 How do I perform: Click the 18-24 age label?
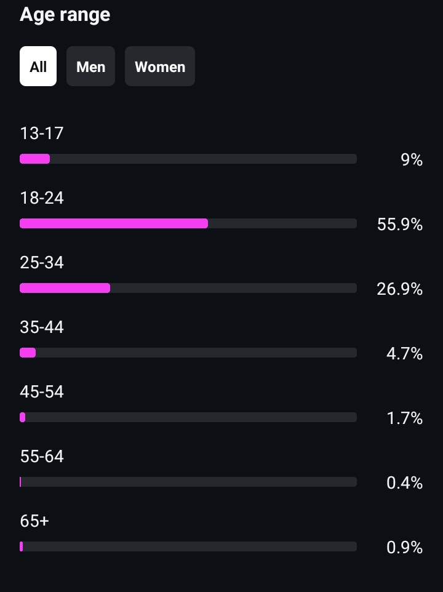pyautogui.click(x=41, y=198)
